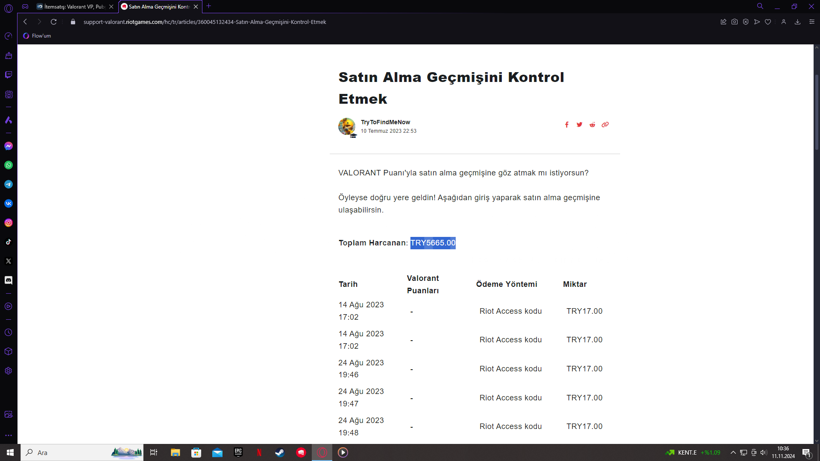This screenshot has height=461, width=820.
Task: Open TikTok from the sidebar
Action: pos(9,242)
